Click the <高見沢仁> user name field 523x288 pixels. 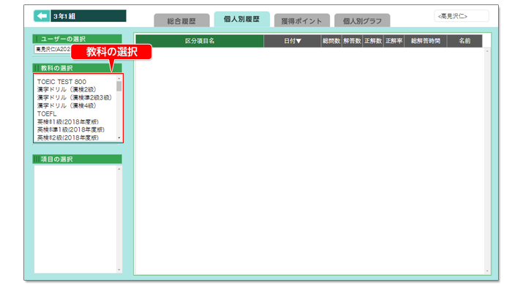coord(462,16)
